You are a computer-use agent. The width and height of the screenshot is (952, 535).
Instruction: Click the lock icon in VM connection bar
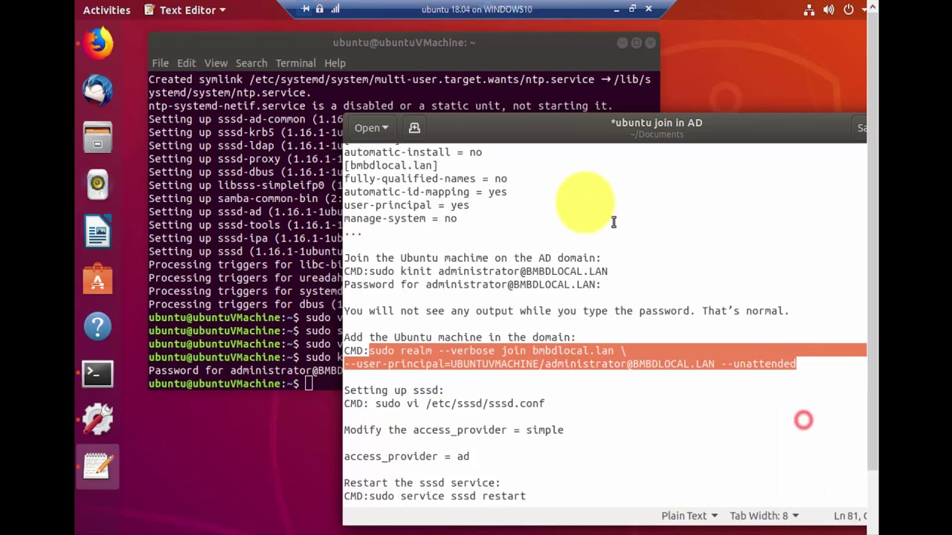point(320,9)
